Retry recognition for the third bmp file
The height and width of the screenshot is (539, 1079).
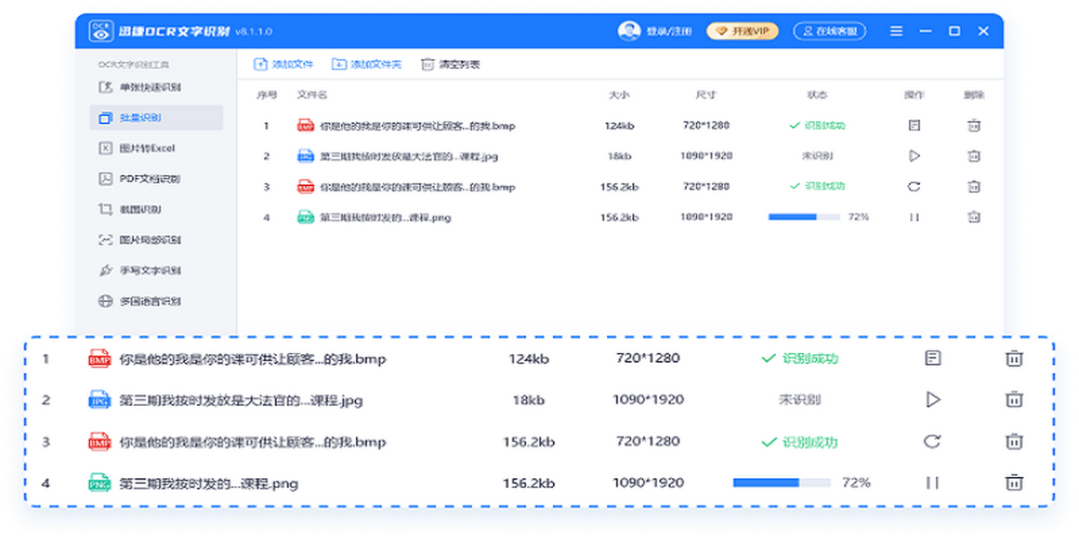pyautogui.click(x=915, y=186)
